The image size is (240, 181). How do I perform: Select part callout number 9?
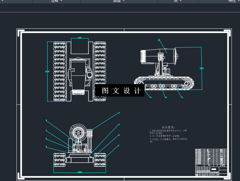(x=151, y=97)
